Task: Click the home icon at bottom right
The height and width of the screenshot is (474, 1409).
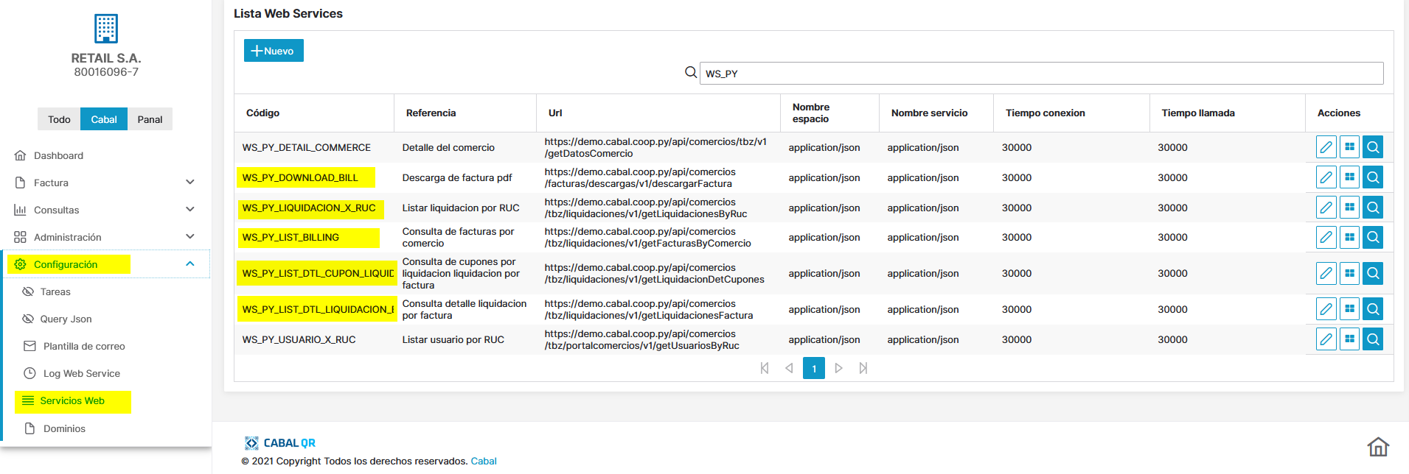Action: 1377,447
